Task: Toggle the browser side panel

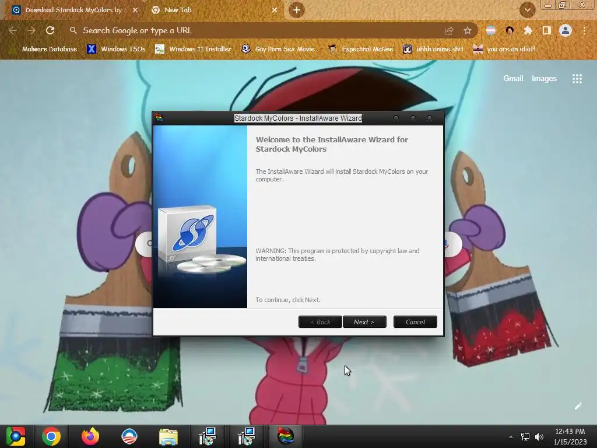Action: [x=547, y=30]
